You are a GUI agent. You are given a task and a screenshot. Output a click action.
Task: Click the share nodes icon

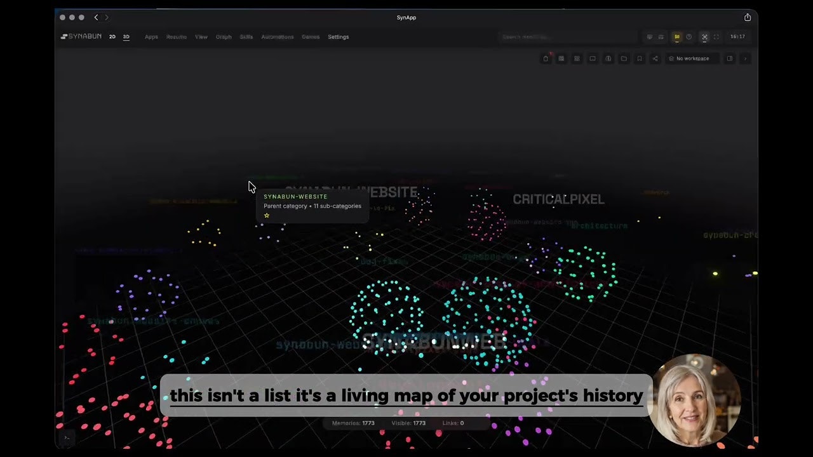coord(655,58)
